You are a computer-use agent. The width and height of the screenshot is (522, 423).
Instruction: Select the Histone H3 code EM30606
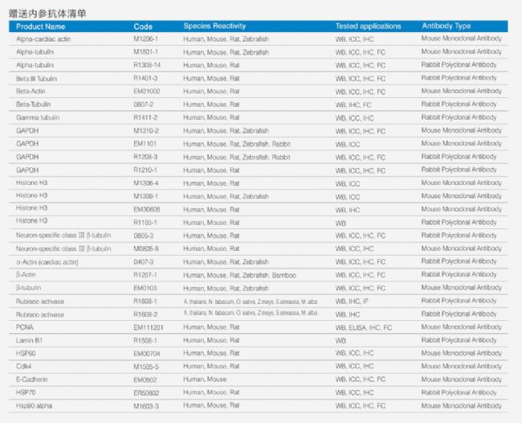pyautogui.click(x=148, y=209)
